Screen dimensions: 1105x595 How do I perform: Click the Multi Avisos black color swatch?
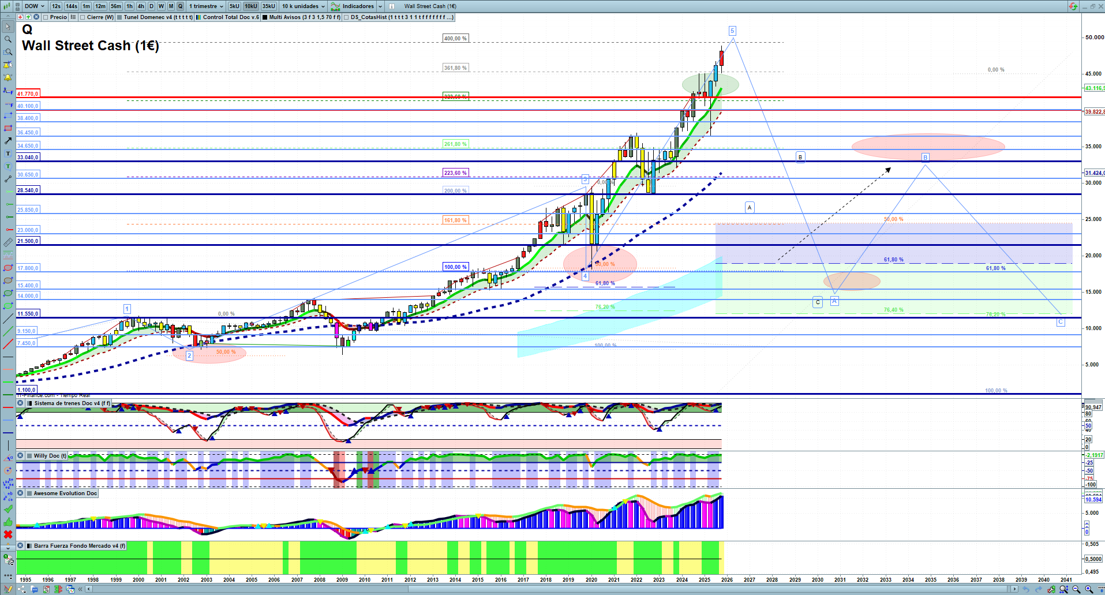(x=265, y=17)
